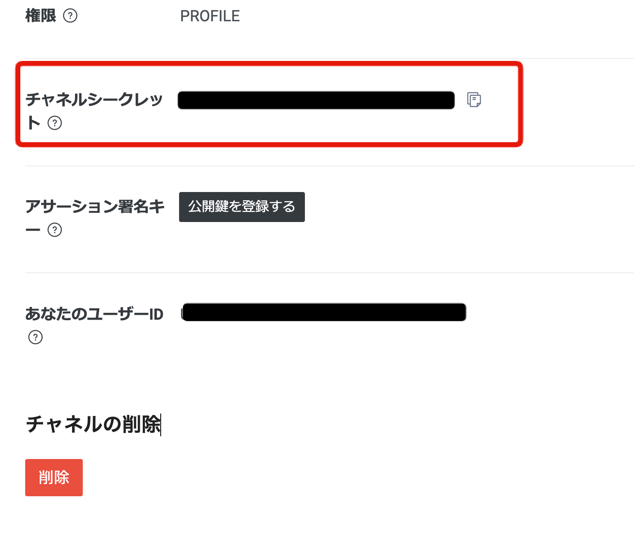Click divider line below channel secret section
Image resolution: width=634 pixels, height=533 pixels.
330,166
